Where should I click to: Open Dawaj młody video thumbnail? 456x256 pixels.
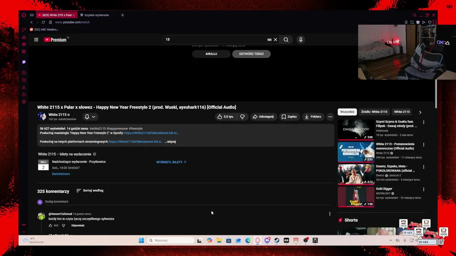pos(356,129)
